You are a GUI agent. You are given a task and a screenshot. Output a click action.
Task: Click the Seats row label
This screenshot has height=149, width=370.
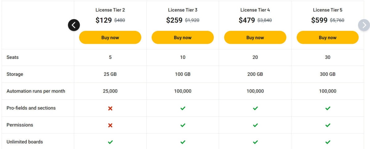[13, 57]
